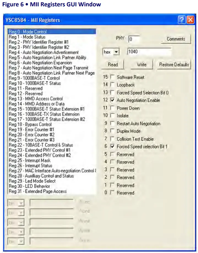Select Reg 24 - Extended PHY Control #2

pyautogui.click(x=52, y=155)
